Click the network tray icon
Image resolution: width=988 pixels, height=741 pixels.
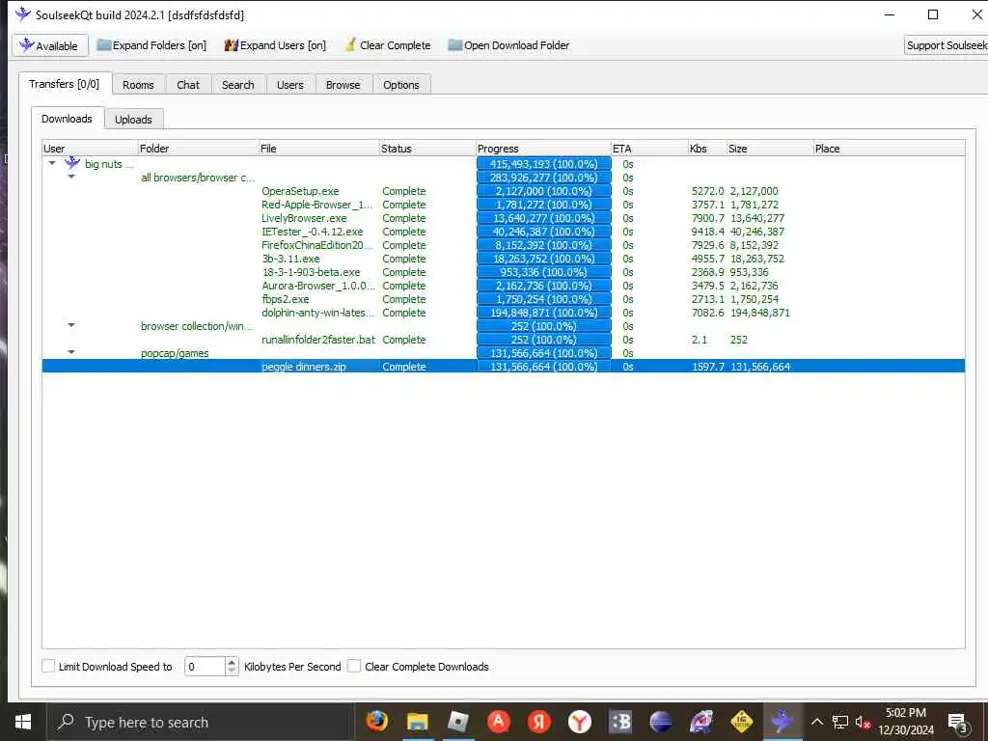pos(840,722)
